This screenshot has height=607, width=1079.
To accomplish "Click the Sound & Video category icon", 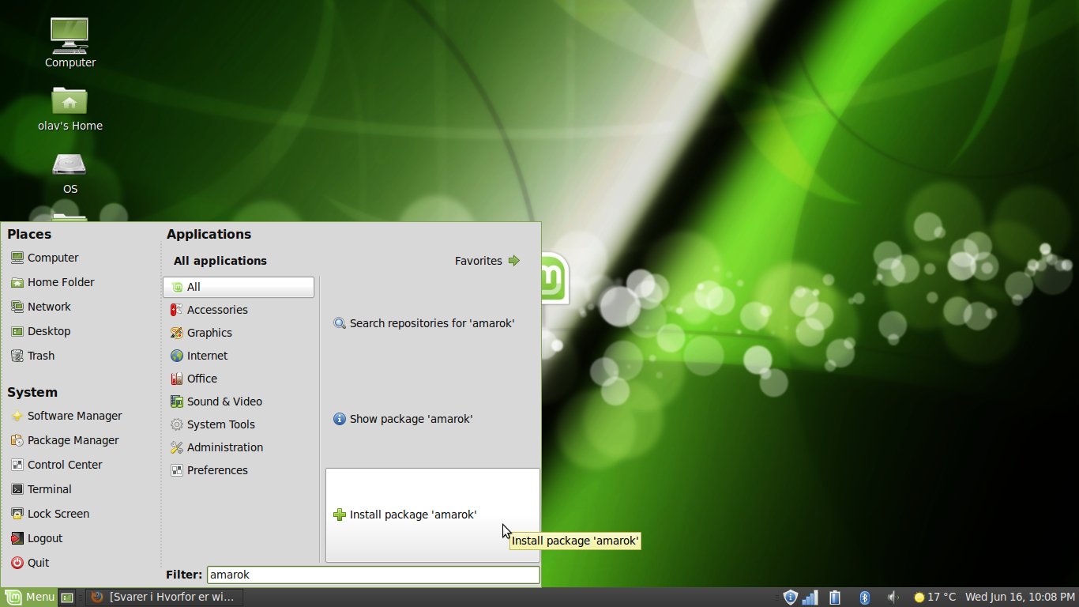I will (177, 402).
